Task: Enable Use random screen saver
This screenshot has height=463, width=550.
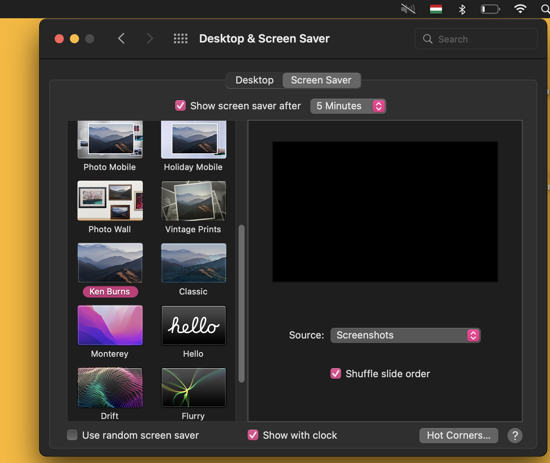Action: click(x=72, y=435)
